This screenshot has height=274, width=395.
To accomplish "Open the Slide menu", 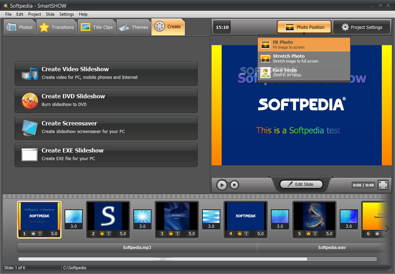I will coord(50,14).
